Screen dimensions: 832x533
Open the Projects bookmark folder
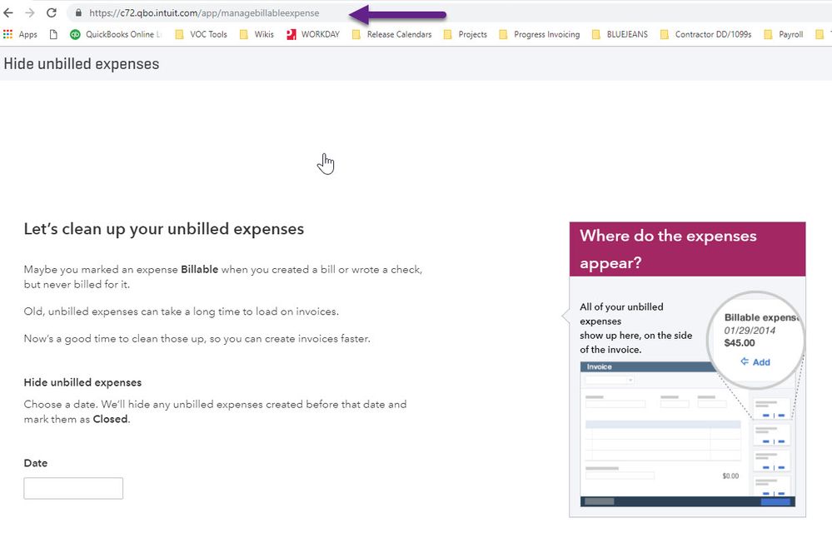466,34
